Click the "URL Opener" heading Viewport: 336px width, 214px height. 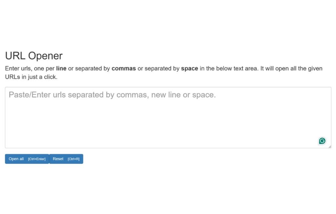pos(34,56)
